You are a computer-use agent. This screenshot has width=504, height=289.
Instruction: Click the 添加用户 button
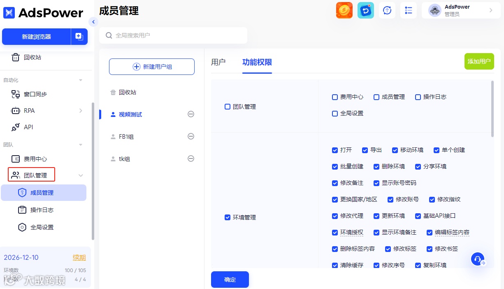[479, 61]
